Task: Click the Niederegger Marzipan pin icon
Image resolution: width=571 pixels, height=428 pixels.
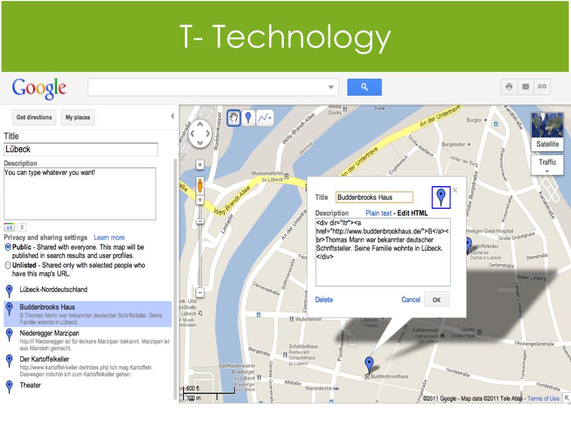Action: [x=9, y=334]
